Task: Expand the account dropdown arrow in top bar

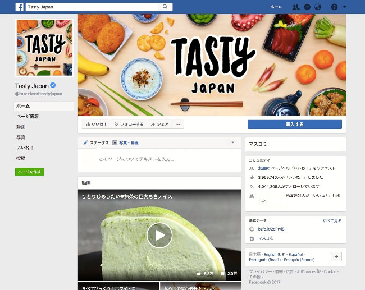Action: point(345,7)
